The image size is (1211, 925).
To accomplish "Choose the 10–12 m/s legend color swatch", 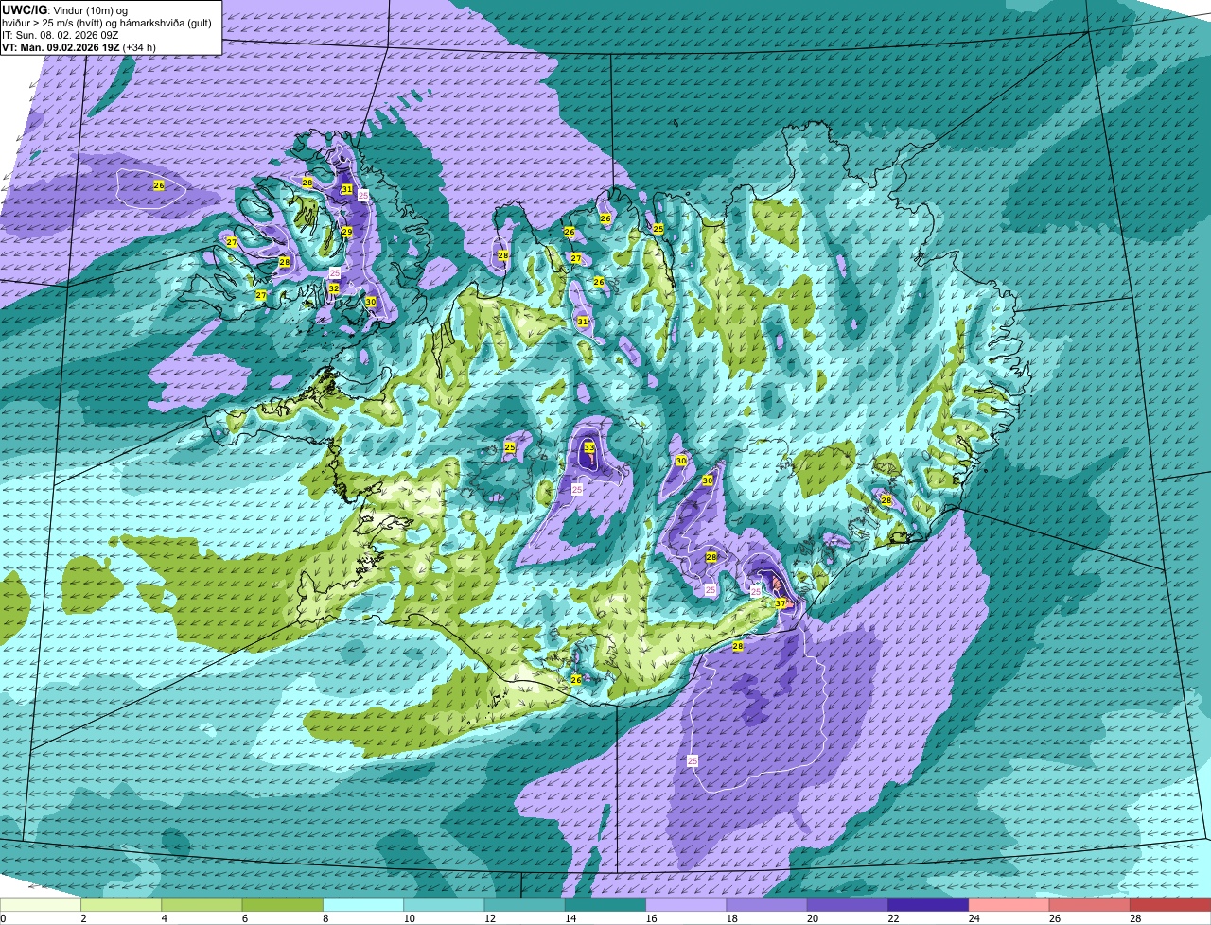I will point(444,904).
